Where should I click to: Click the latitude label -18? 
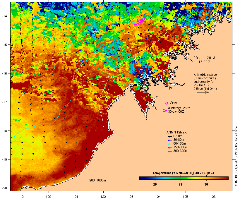pyautogui.click(x=4, y=131)
